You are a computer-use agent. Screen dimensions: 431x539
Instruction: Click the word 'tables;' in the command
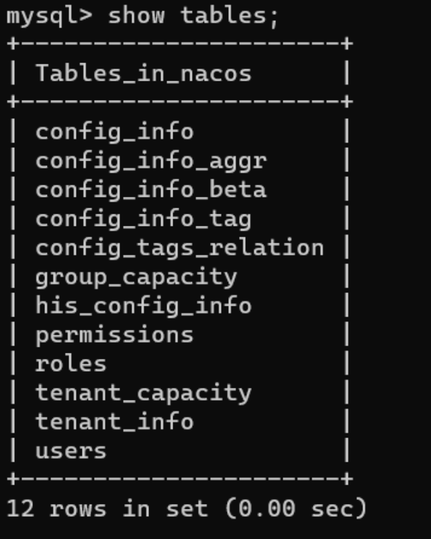point(229,16)
